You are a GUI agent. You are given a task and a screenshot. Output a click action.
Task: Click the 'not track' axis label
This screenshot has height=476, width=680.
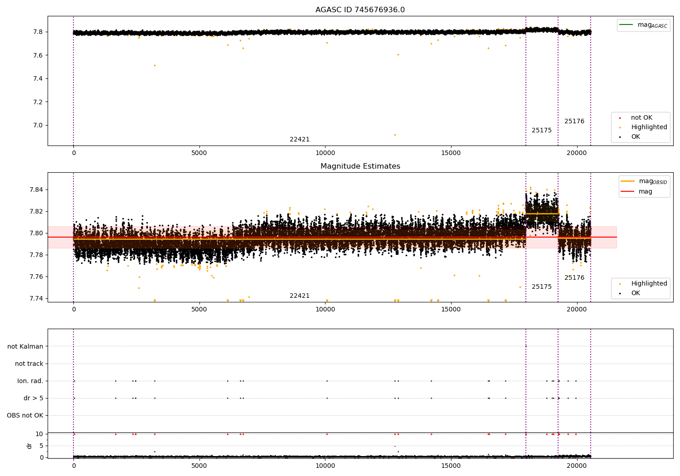tap(29, 364)
